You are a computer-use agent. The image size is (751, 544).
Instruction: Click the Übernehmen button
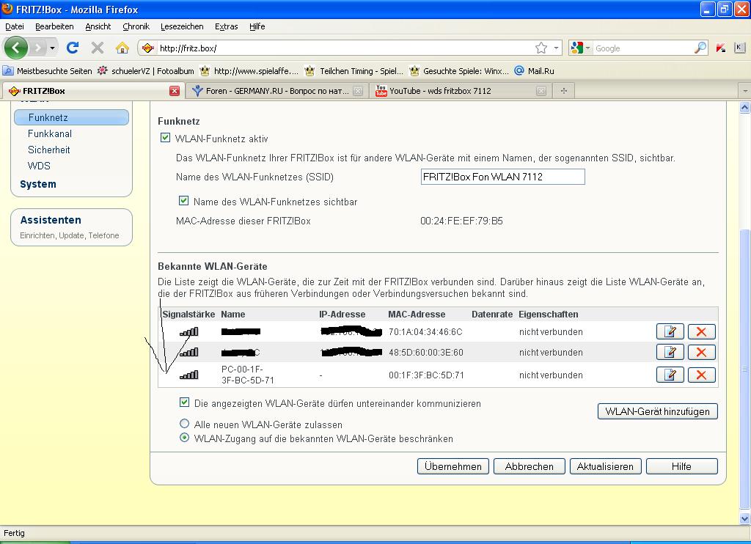(x=453, y=466)
